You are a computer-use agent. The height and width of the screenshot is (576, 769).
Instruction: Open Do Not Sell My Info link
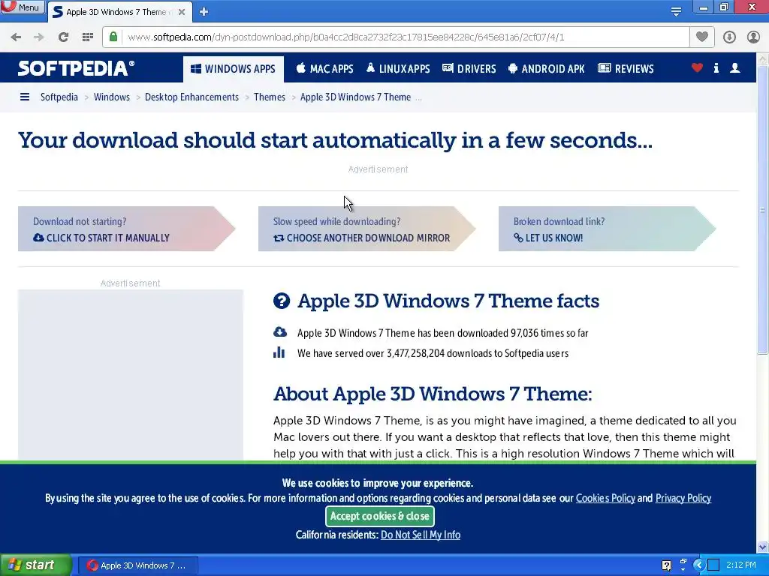421,535
